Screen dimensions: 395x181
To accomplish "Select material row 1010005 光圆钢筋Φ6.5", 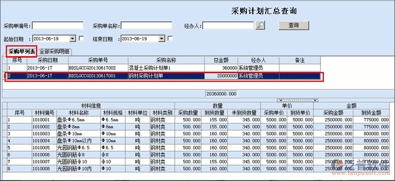I will (x=198, y=148).
